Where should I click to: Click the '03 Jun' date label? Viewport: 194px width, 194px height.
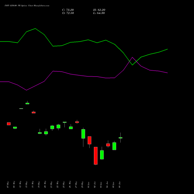[x=101, y=185]
